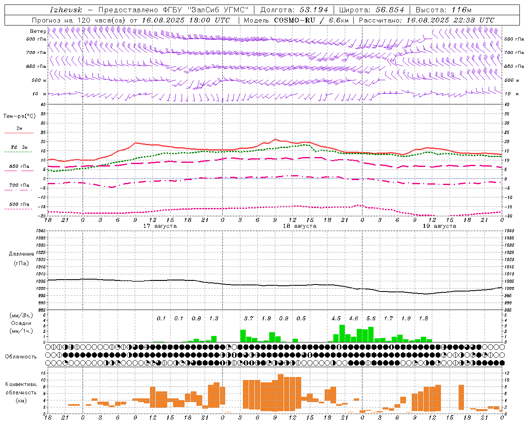
Task: Click the 4.6 precipitation total
Action: [x=353, y=318]
